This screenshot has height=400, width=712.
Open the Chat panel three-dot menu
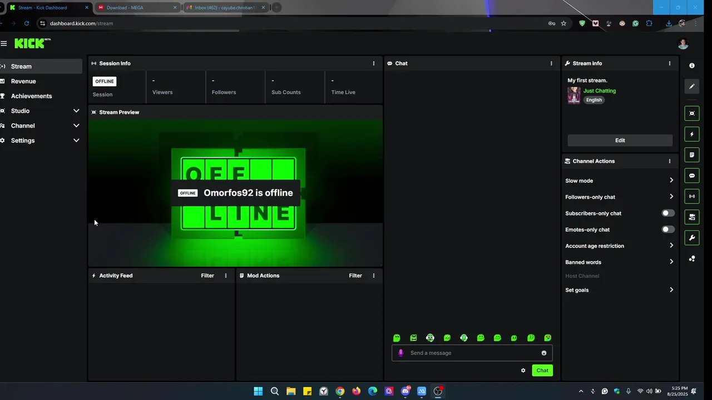tap(551, 63)
